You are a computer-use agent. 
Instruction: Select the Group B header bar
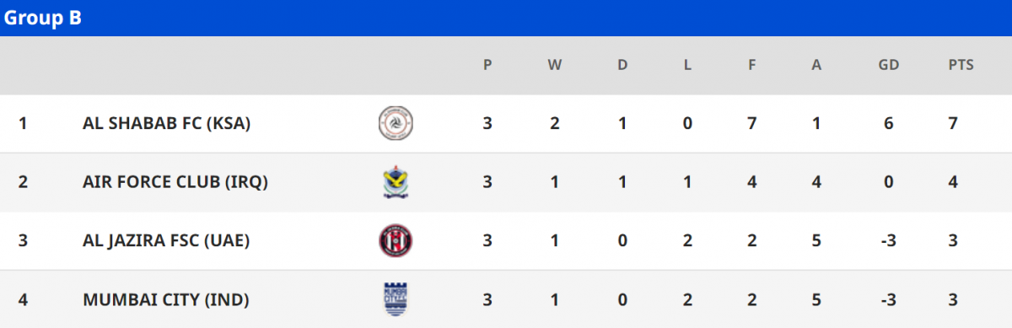coord(506,18)
